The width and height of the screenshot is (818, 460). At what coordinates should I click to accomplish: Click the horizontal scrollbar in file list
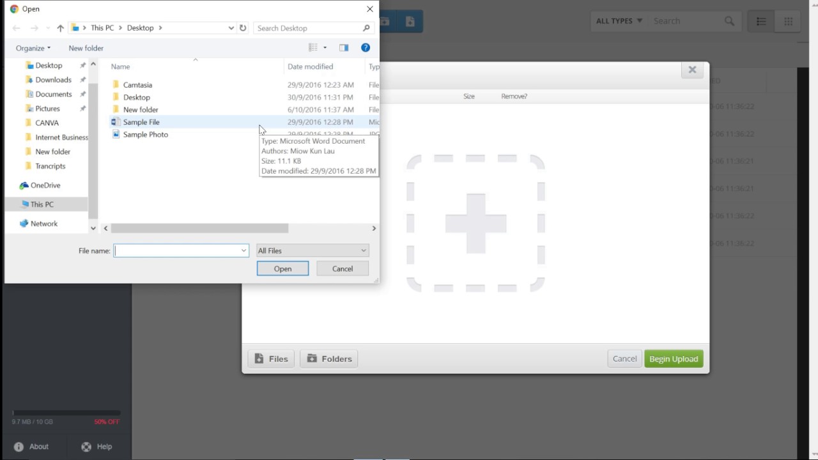click(x=199, y=228)
